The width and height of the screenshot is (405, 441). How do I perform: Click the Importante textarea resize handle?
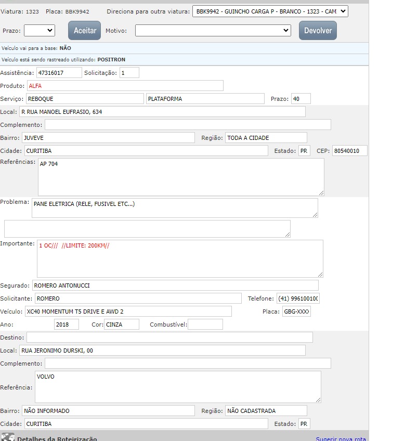click(x=320, y=275)
